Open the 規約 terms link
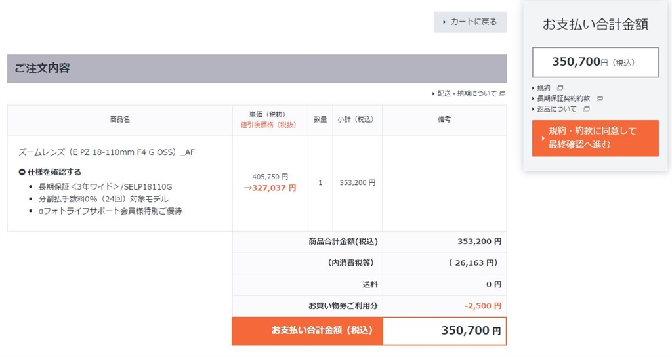Viewport: 672px width, 357px height. click(544, 87)
